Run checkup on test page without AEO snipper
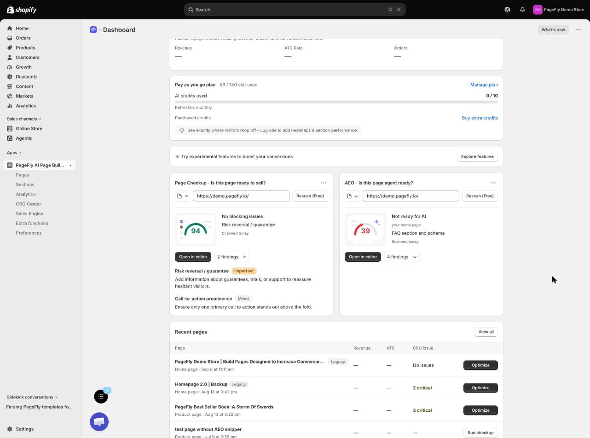Viewport: 590px width, 438px height. [x=480, y=432]
